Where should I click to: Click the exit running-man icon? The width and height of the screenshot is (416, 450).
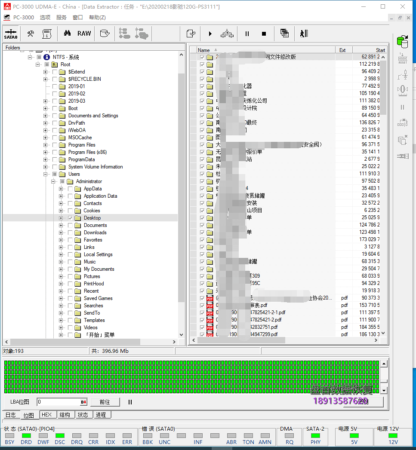[304, 34]
